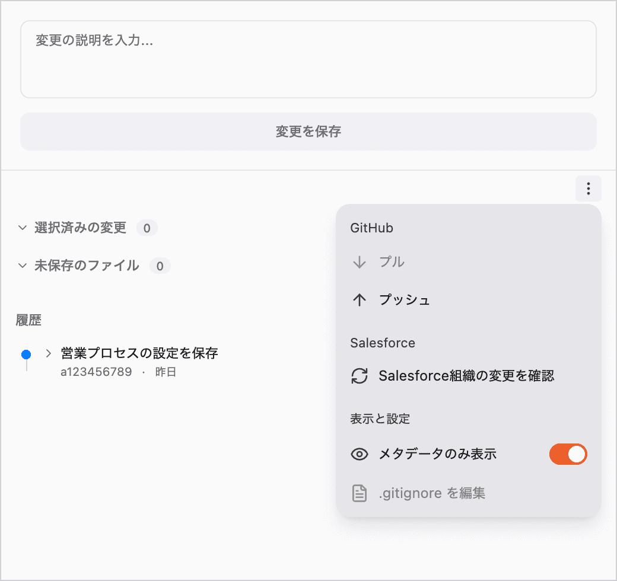
Task: Click the 営業プロセスの設定を保存 commit title
Action: coord(139,353)
